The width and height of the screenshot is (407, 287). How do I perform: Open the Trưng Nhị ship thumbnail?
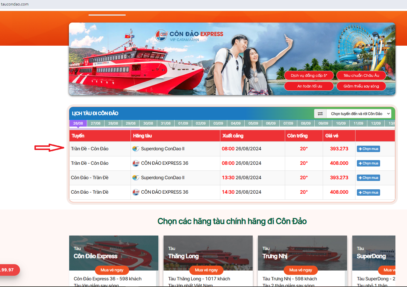[x=302, y=253]
